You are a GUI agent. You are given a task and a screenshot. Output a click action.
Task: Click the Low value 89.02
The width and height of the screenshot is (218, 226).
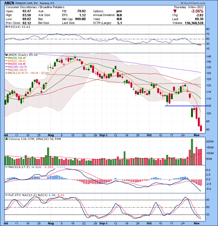coord(26,19)
